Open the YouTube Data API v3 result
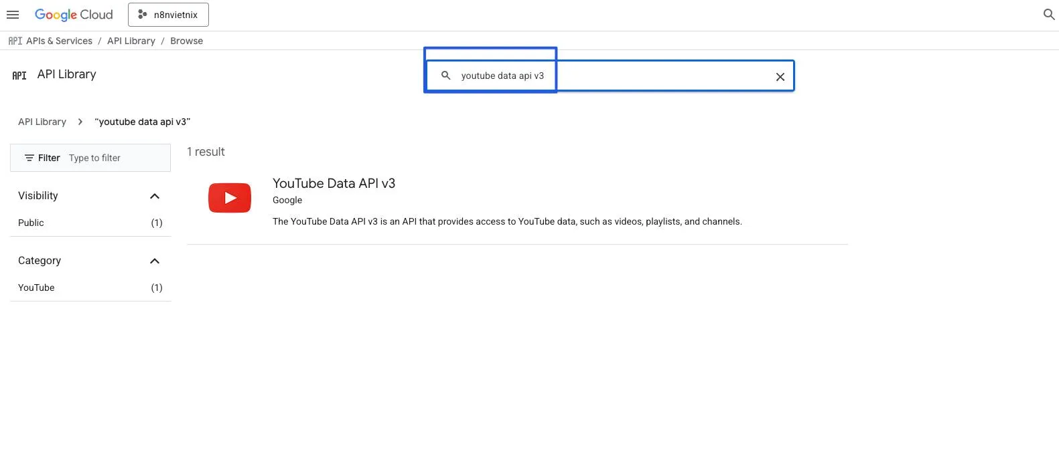The image size is (1059, 476). [334, 183]
